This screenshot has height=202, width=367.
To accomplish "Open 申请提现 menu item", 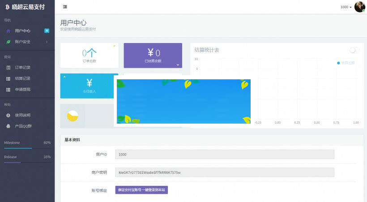I will click(x=22, y=90).
